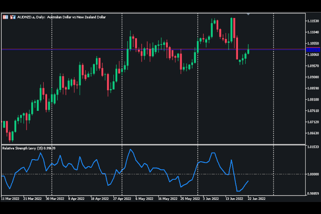Select the blue price label on right scale
Viewport: 321px width, 214px height.
(x=313, y=50)
